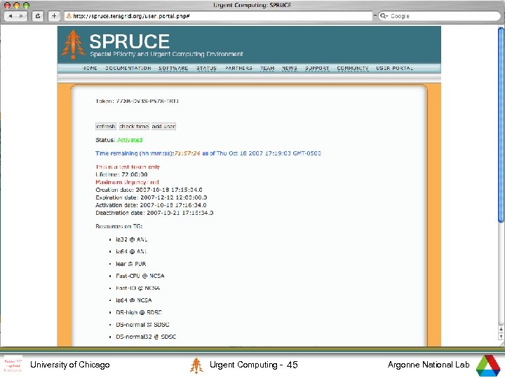Image resolution: width=505 pixels, height=378 pixels.
Task: Click the Deactivation date line
Action: (x=154, y=213)
